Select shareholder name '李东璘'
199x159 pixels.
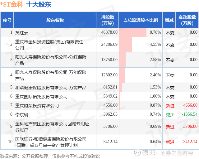[22, 115]
